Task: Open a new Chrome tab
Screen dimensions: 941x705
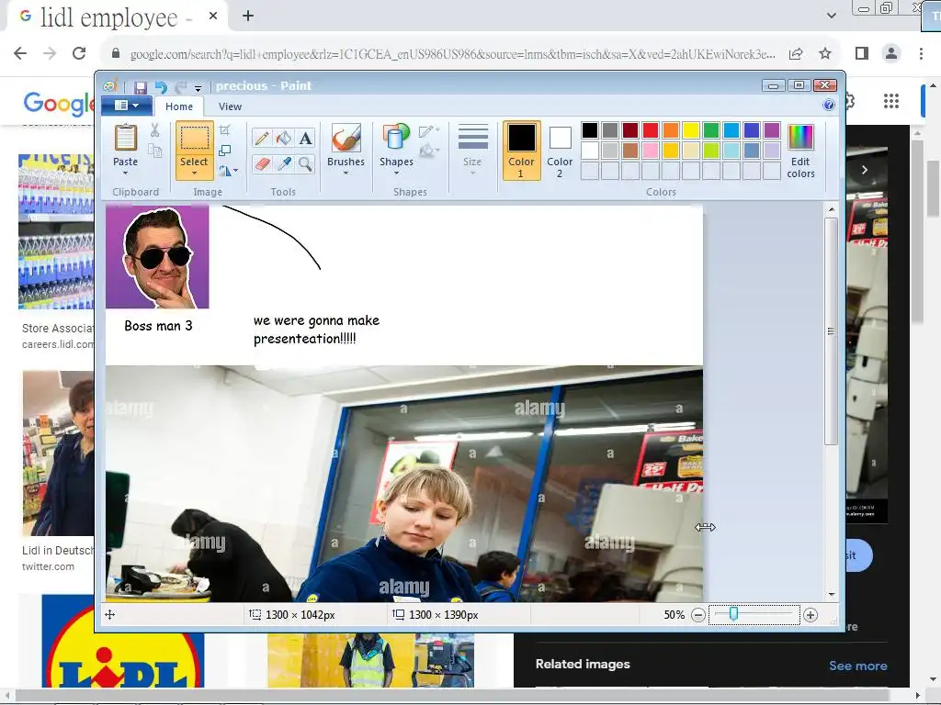Action: tap(248, 17)
